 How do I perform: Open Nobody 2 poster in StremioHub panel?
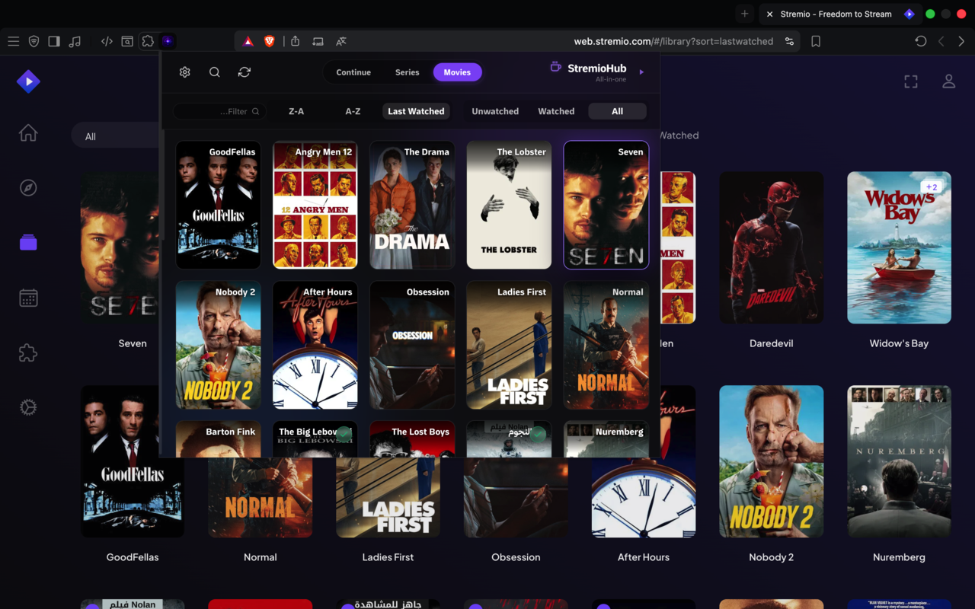pyautogui.click(x=219, y=345)
